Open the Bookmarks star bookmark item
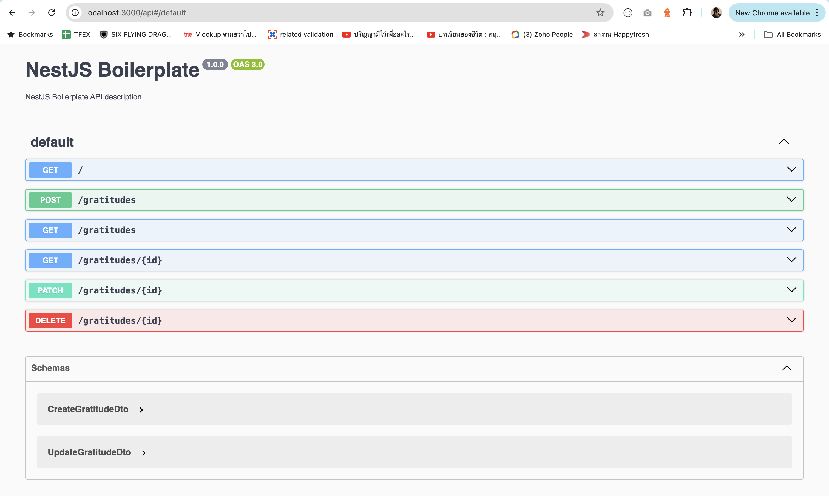Viewport: 829px width, 496px height. tap(30, 35)
